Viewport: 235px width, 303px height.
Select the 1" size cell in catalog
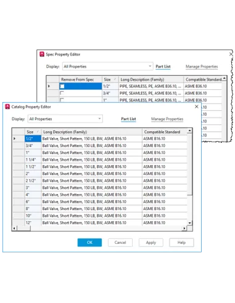33,153
